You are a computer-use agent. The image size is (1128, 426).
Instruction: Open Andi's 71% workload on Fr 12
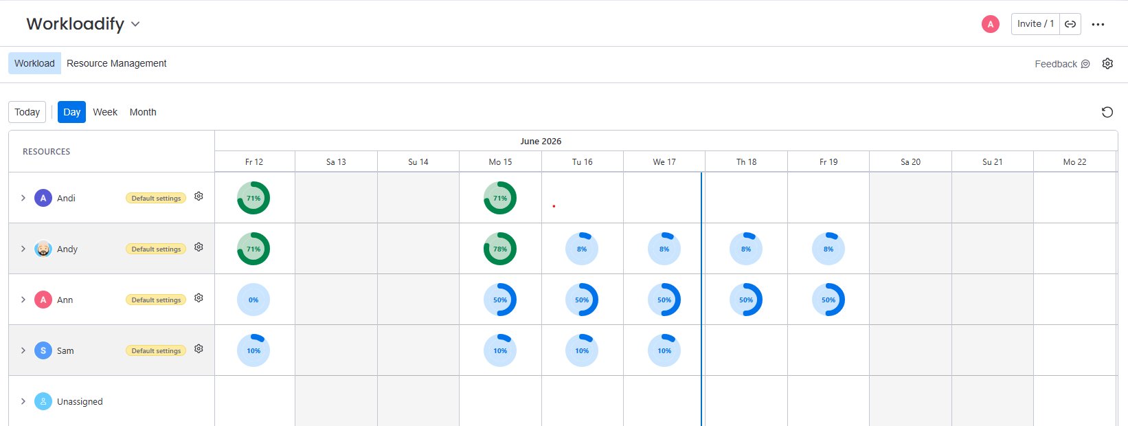coord(253,198)
